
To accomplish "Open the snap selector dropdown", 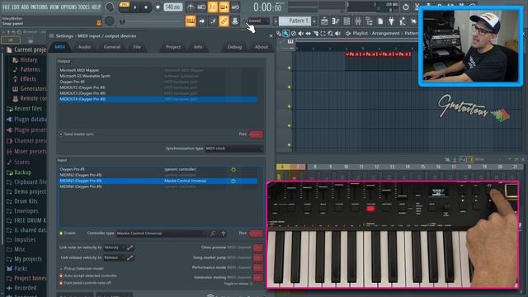I will tap(258, 21).
